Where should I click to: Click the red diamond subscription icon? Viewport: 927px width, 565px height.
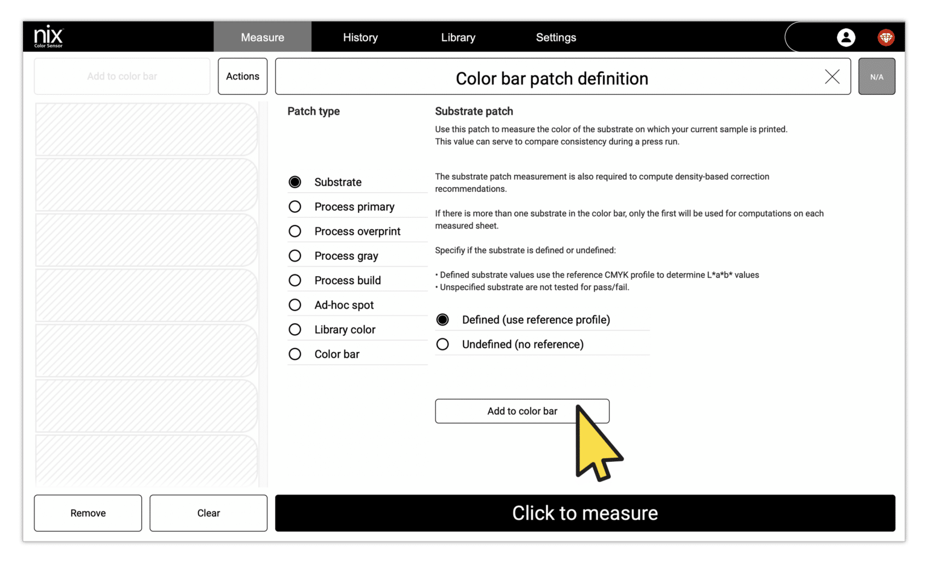click(x=886, y=37)
